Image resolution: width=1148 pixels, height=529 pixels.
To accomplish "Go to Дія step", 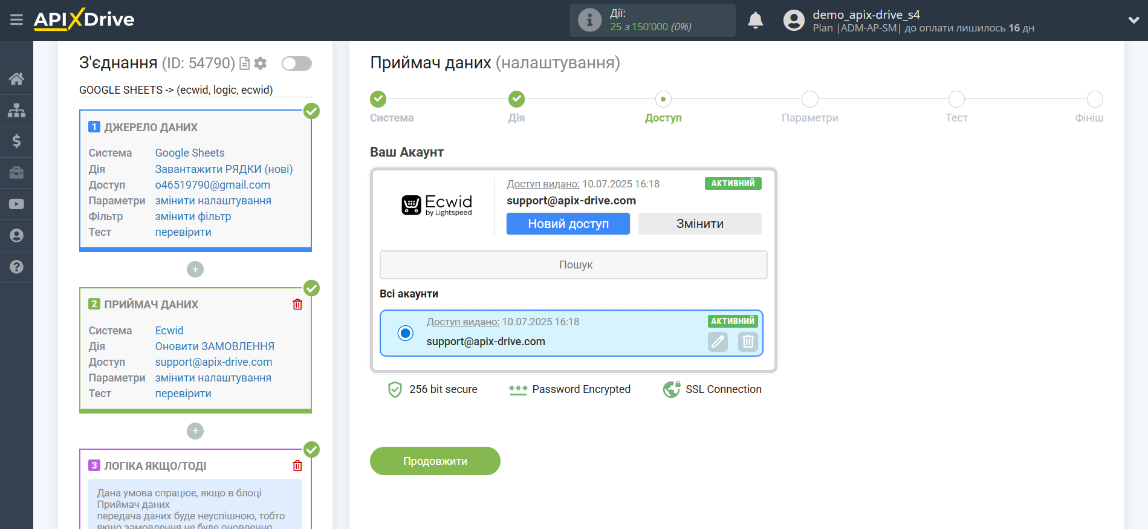I will point(516,99).
